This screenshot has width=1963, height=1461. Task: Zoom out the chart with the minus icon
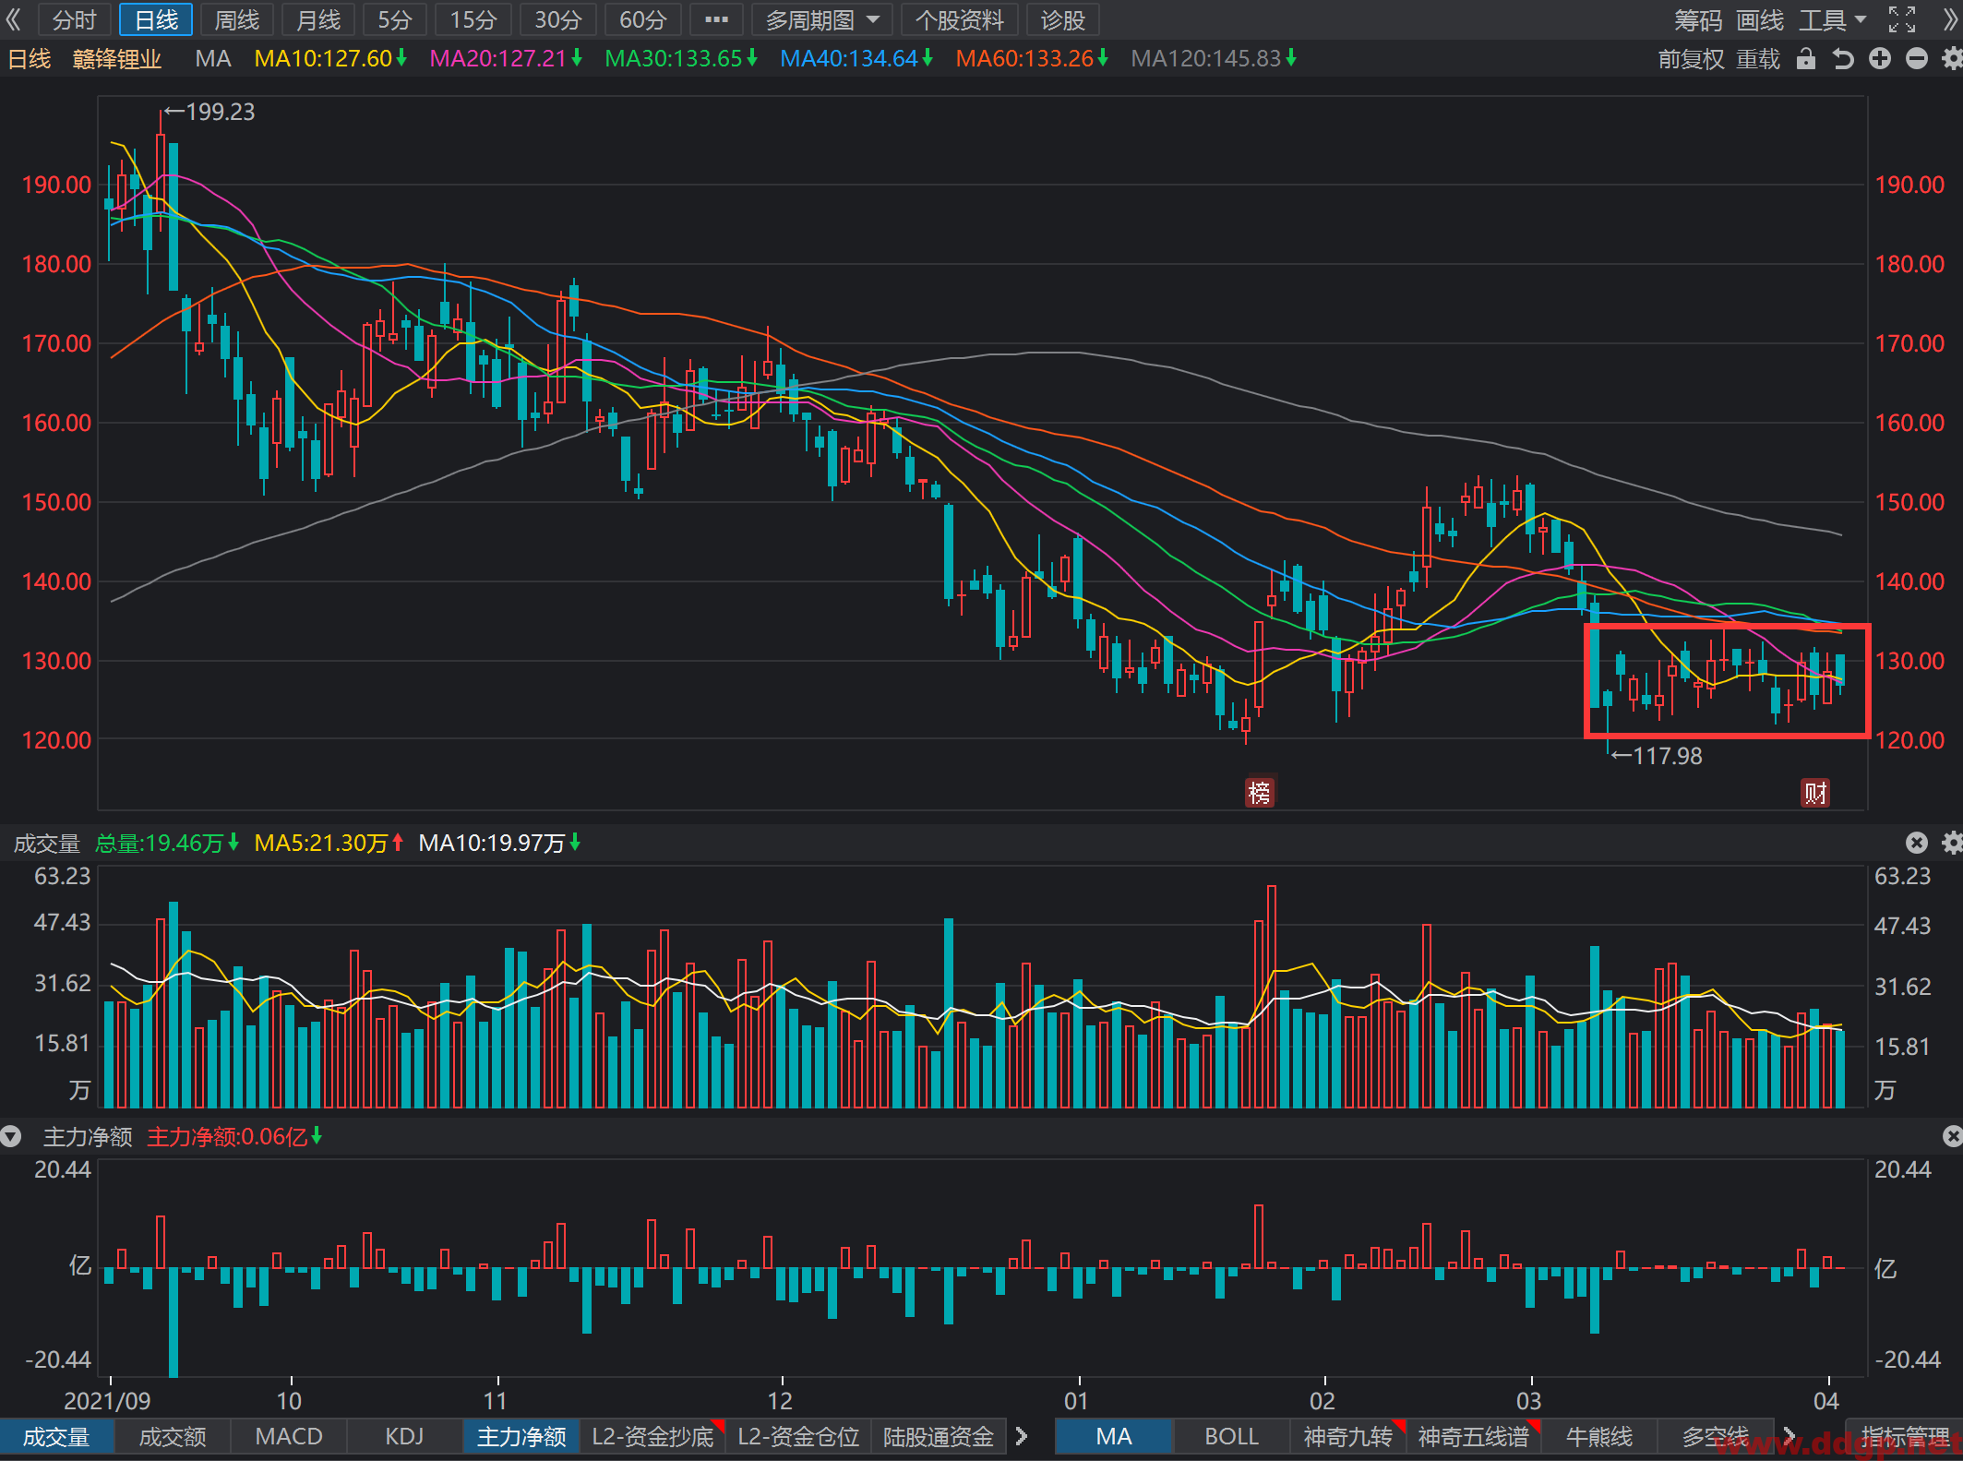[x=1917, y=59]
